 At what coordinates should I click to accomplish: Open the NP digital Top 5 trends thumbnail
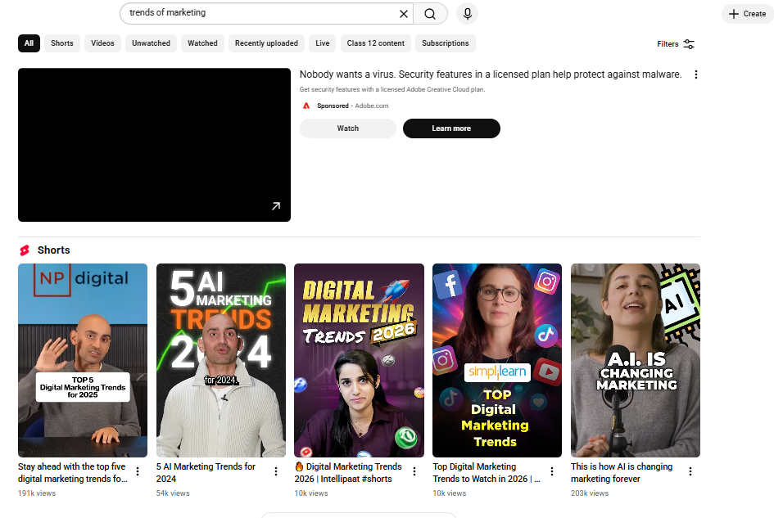83,360
